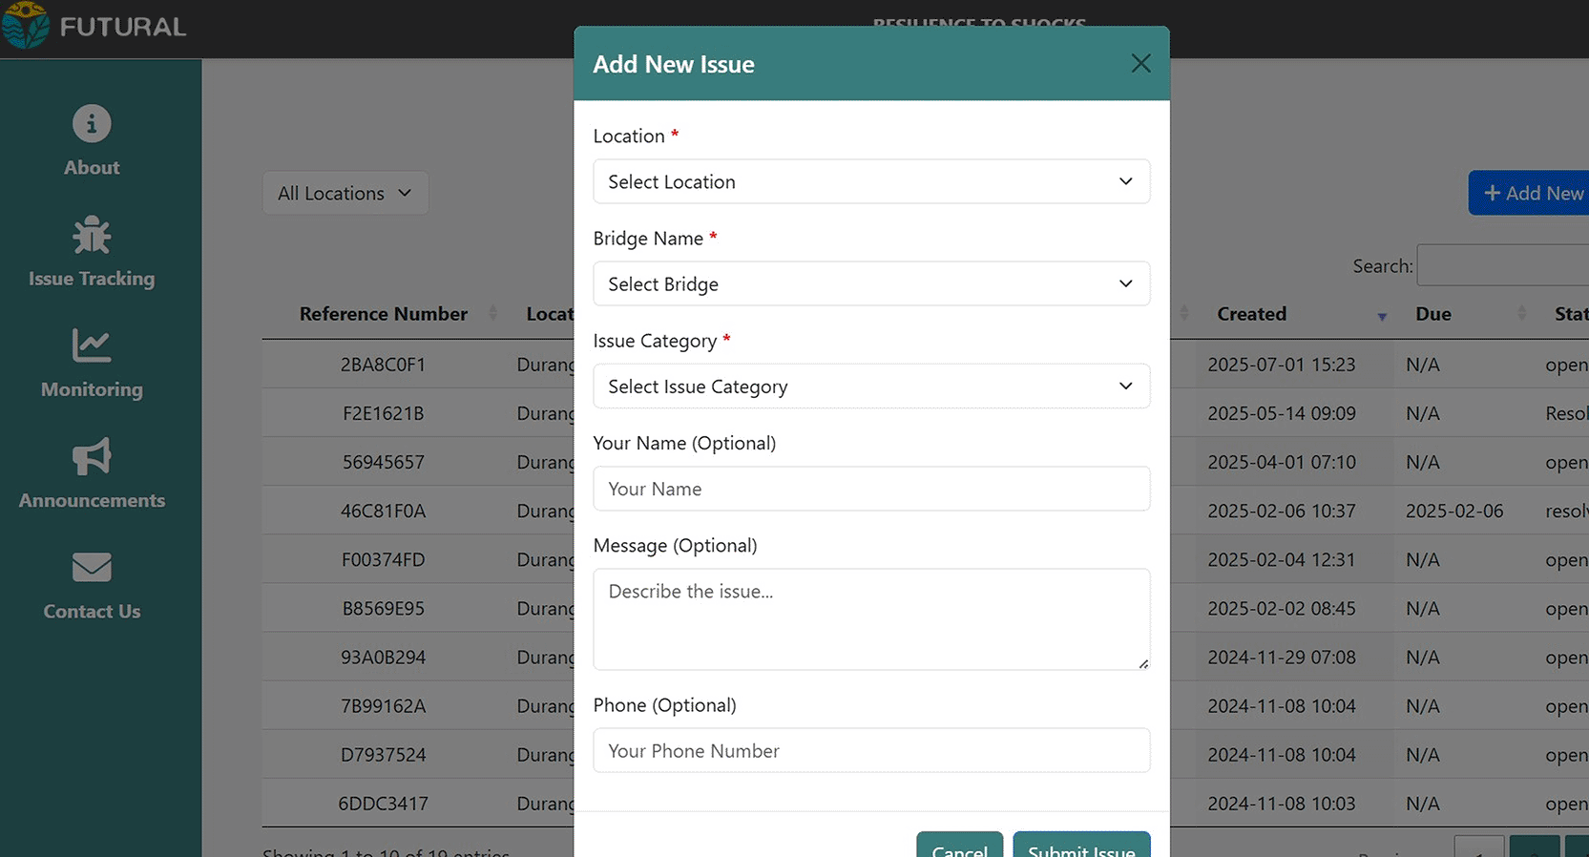
Task: Click the textarea resize handle
Action: point(1143,663)
